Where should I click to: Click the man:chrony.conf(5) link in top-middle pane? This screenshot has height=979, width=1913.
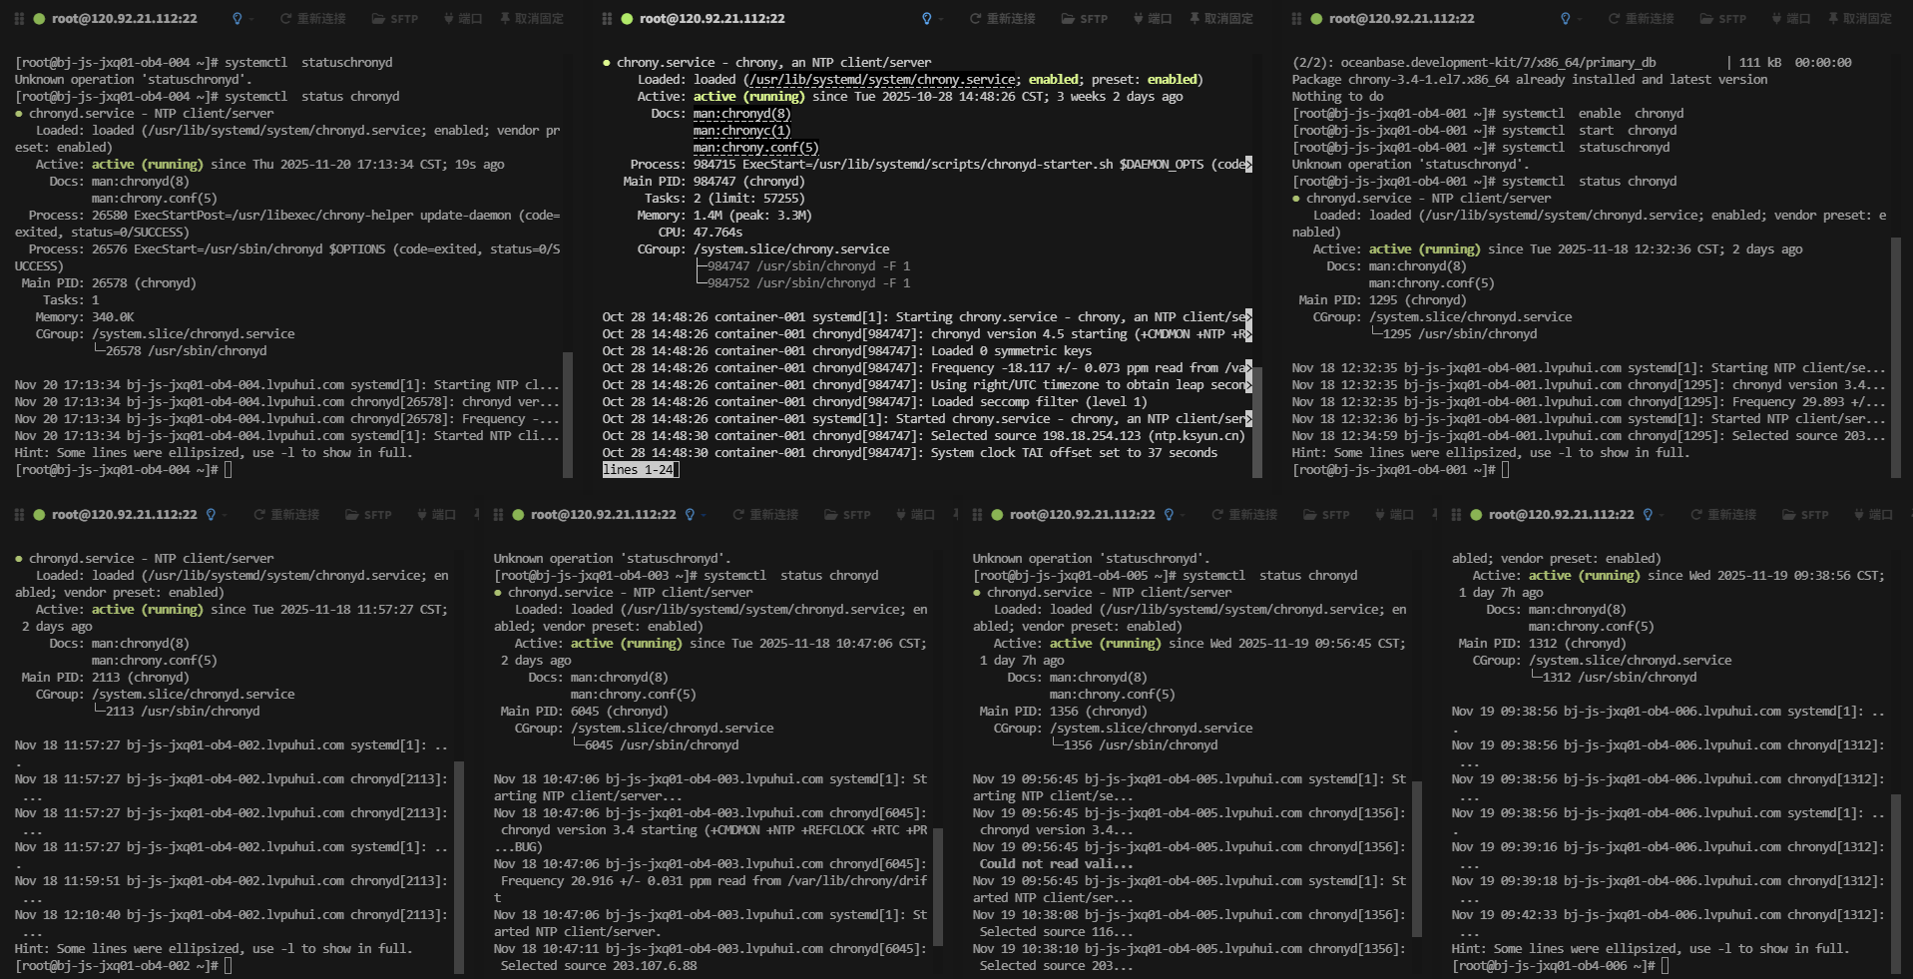tap(755, 148)
